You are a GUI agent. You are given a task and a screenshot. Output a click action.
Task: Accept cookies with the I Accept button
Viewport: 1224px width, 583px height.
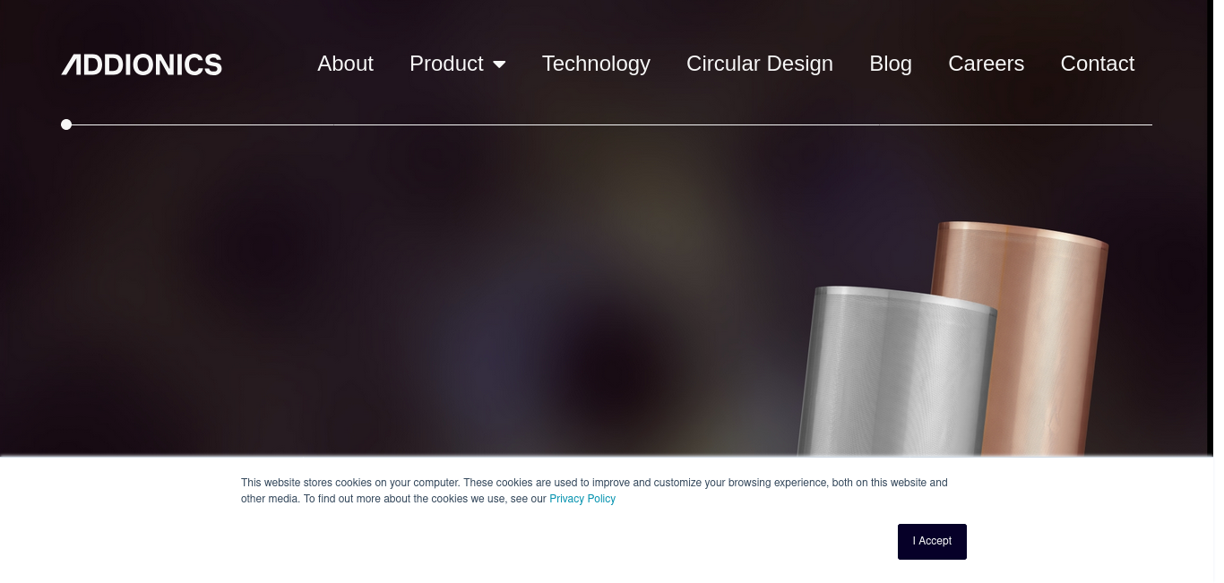pos(932,542)
